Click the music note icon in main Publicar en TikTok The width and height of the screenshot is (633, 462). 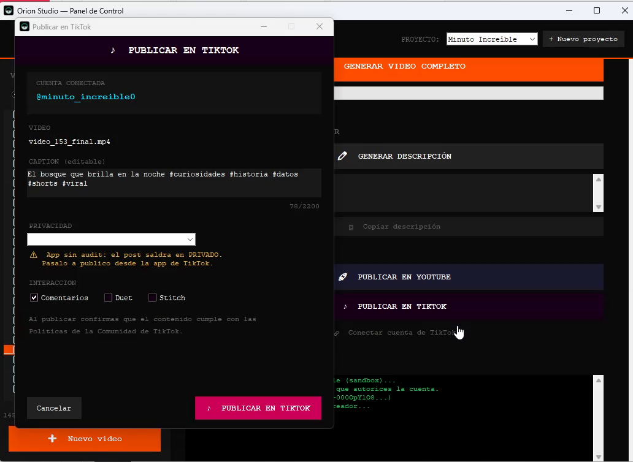[x=345, y=306]
